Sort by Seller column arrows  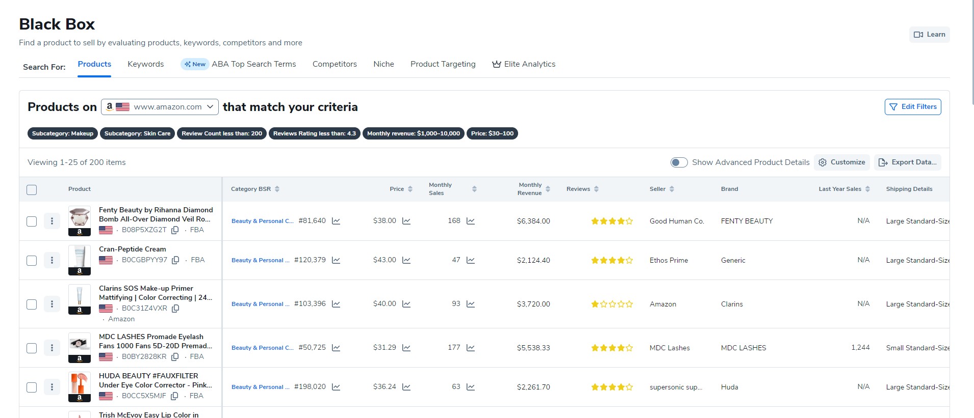[672, 189]
